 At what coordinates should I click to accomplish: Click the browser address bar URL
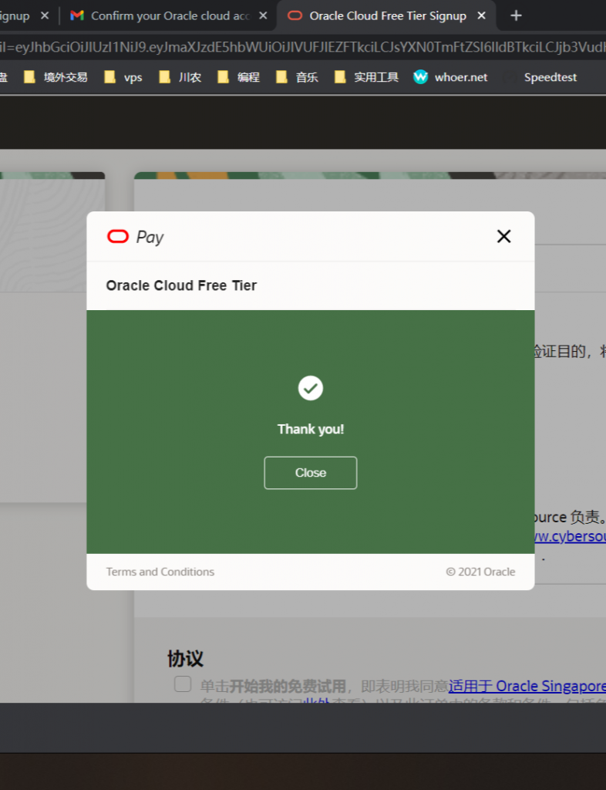click(303, 47)
